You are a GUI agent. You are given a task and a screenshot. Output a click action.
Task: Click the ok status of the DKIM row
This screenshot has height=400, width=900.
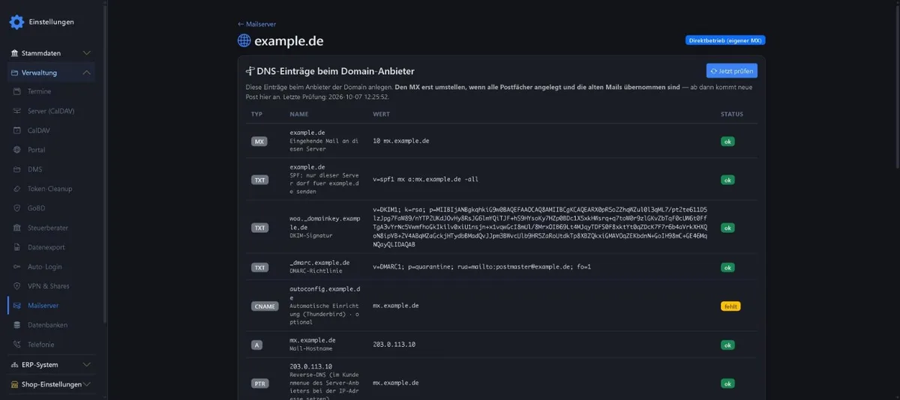coord(727,228)
